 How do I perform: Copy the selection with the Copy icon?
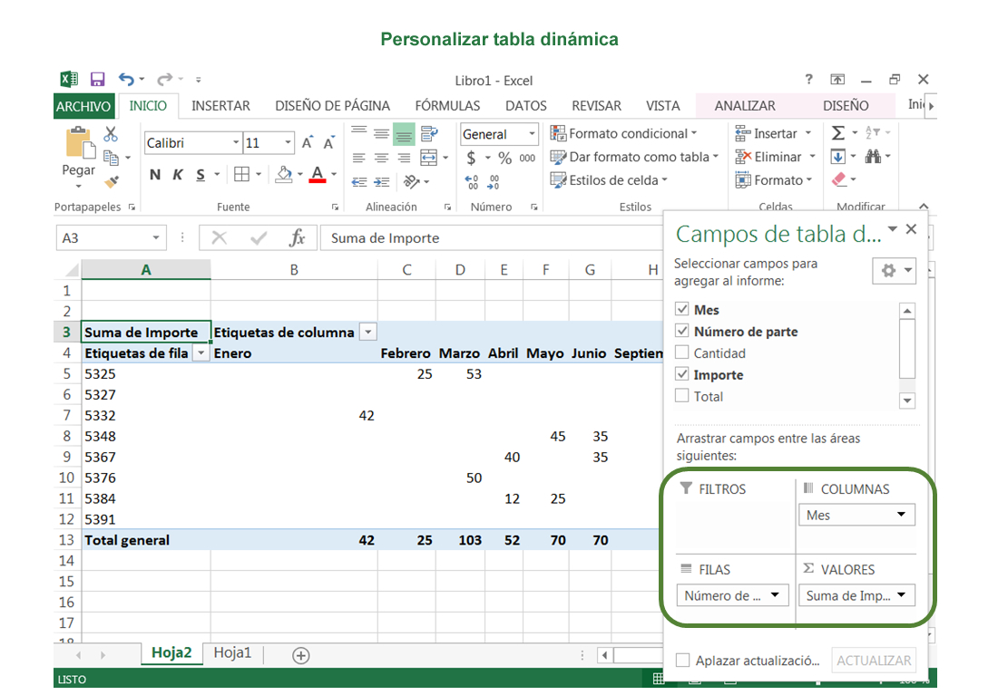pos(112,157)
